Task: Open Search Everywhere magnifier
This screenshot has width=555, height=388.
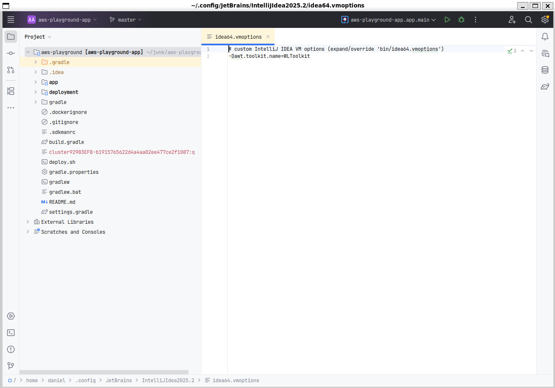Action: click(x=528, y=20)
